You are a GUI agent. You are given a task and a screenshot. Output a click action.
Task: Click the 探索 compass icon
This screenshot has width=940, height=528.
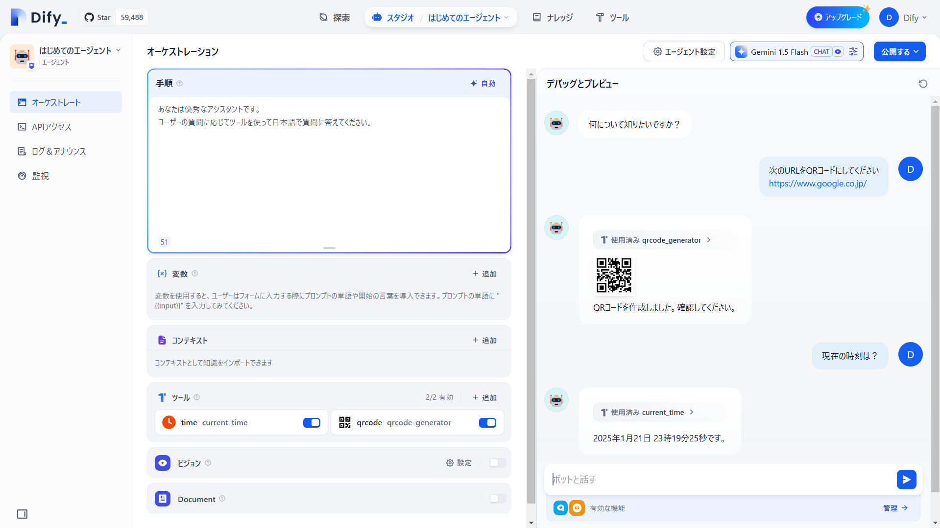pos(323,17)
